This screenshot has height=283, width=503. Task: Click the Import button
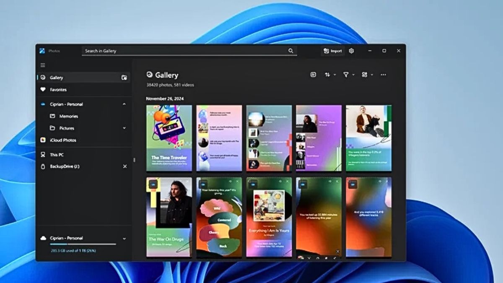click(333, 51)
